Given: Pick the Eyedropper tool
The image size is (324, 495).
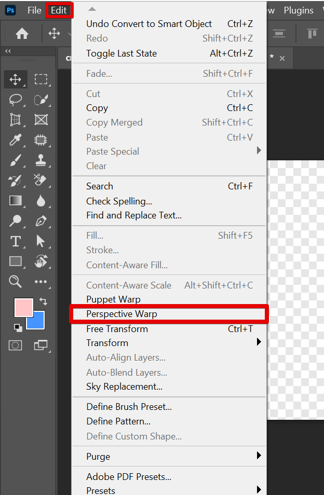Looking at the screenshot, I should point(16,140).
